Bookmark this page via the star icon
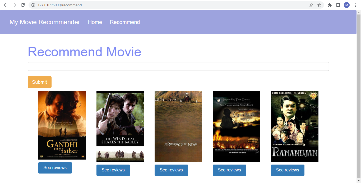This screenshot has height=183, width=361. pos(319,5)
